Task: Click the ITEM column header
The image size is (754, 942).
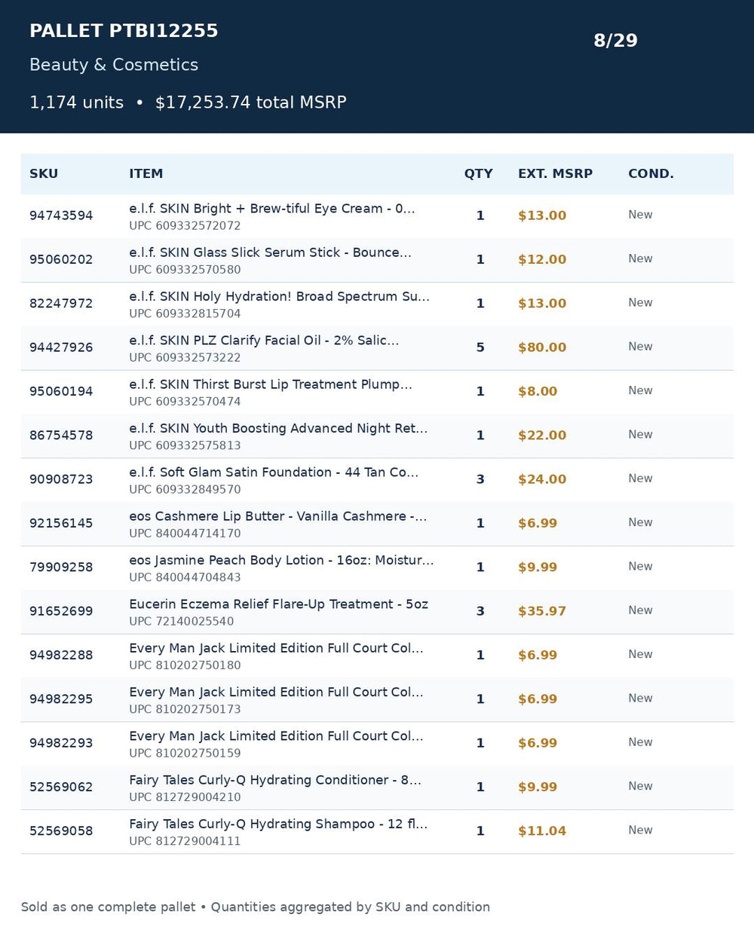Action: (146, 173)
